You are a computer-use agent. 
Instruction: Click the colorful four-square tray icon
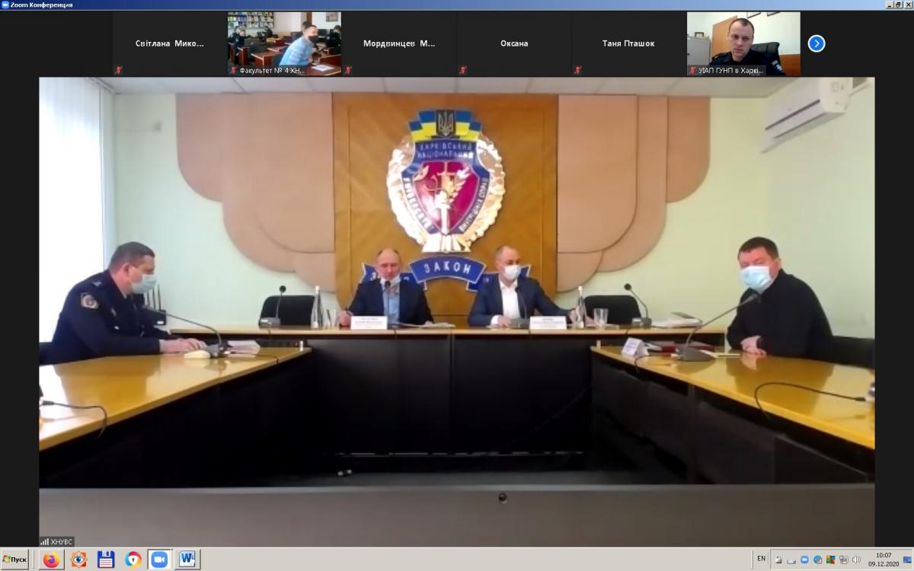(x=831, y=560)
